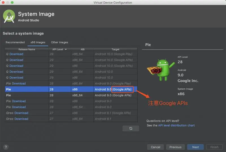The image size is (226, 152).
Task: Open the help question mark button
Action: (x=6, y=147)
